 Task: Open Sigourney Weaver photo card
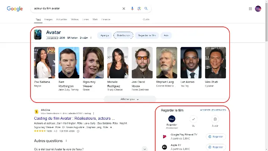click(93, 63)
